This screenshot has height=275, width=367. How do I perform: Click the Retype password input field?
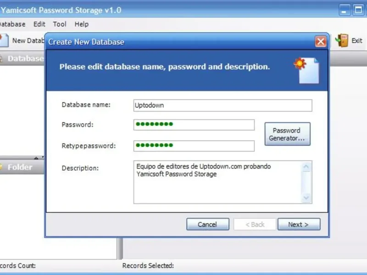(194, 146)
